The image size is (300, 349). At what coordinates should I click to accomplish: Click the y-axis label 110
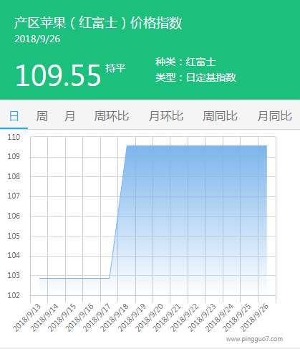14,137
